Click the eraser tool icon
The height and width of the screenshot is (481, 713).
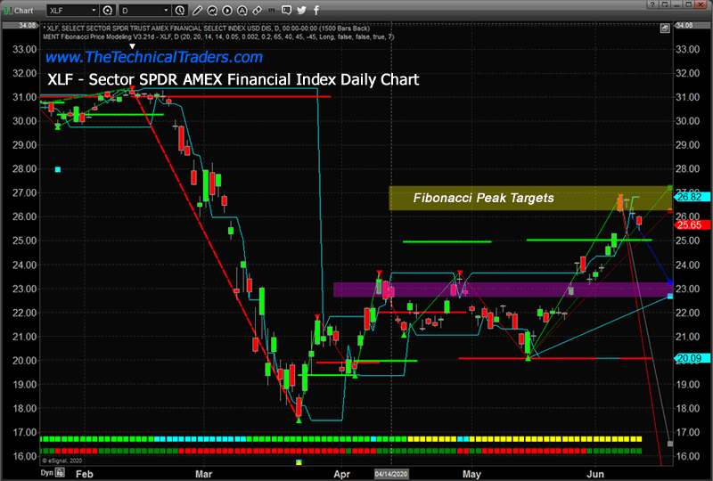tap(257, 11)
